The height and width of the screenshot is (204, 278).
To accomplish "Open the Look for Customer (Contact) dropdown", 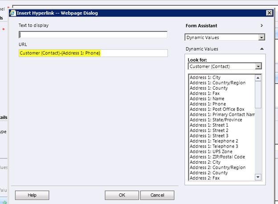I will (258, 67).
